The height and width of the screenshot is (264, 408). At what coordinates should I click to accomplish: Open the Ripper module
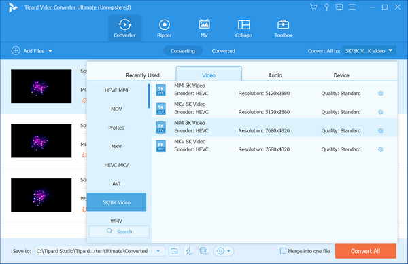pyautogui.click(x=164, y=29)
